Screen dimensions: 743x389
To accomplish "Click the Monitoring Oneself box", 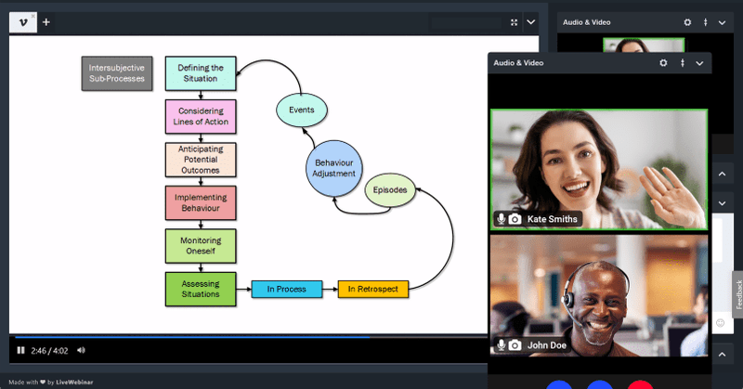I will click(x=201, y=246).
